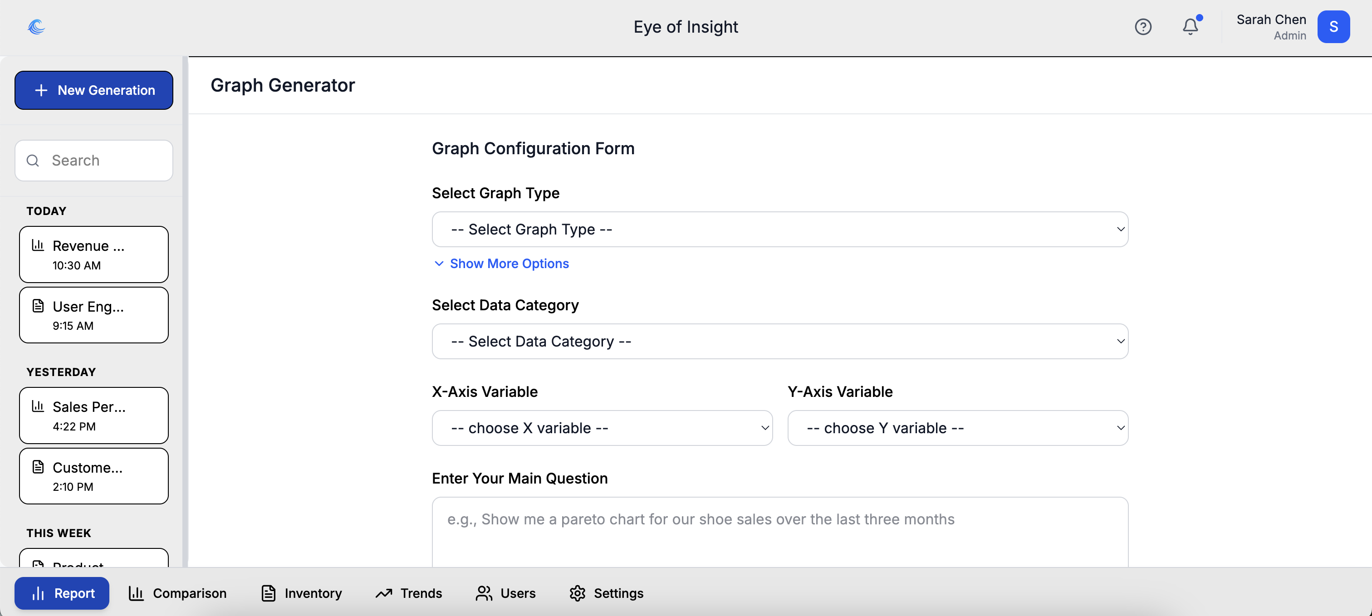
Task: Check notifications via the bell icon
Action: (1190, 27)
